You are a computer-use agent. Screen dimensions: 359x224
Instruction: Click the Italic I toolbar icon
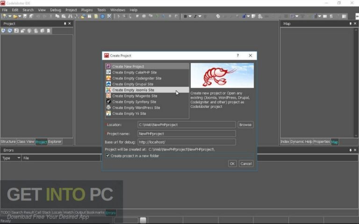(x=195, y=16)
